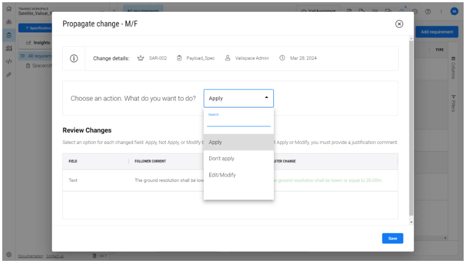
Task: Click the Mar 28, 2024 date
Action: click(x=303, y=58)
